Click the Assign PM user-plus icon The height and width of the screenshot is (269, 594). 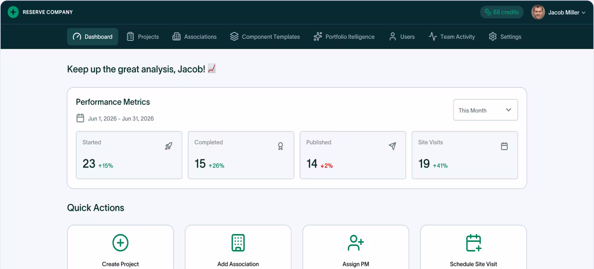pyautogui.click(x=355, y=243)
